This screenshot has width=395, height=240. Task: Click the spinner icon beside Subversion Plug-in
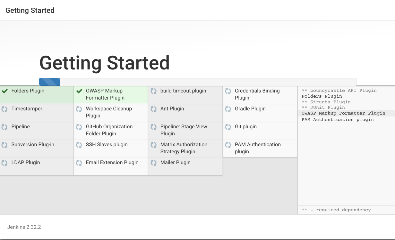[x=4, y=145]
